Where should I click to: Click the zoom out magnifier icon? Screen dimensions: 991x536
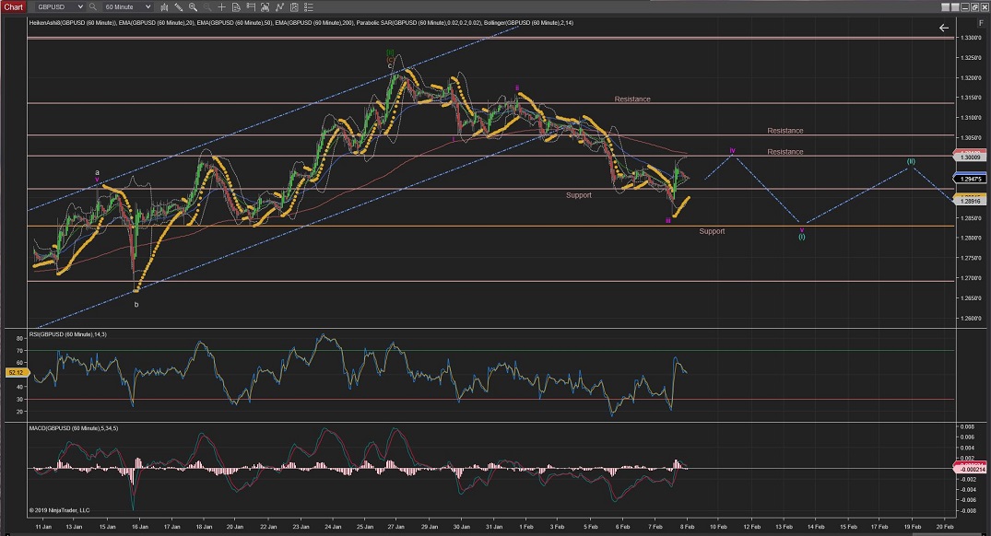point(207,7)
